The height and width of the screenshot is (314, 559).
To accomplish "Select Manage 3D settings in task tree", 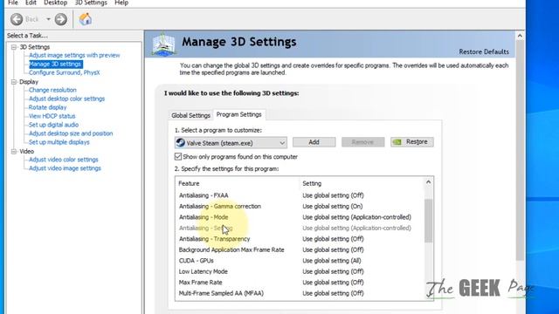I will (55, 64).
